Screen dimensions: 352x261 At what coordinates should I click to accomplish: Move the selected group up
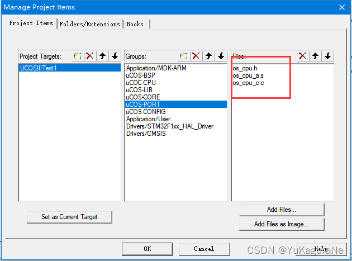(208, 56)
